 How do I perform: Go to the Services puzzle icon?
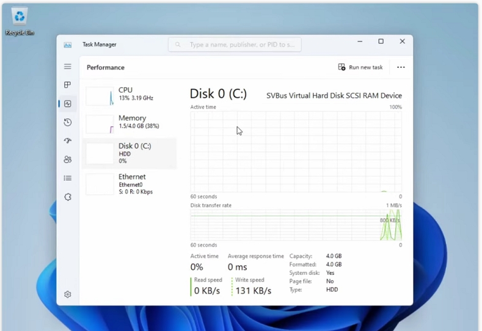[68, 197]
